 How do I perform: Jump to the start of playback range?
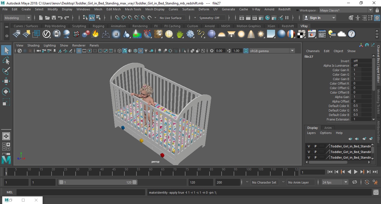[330, 172]
